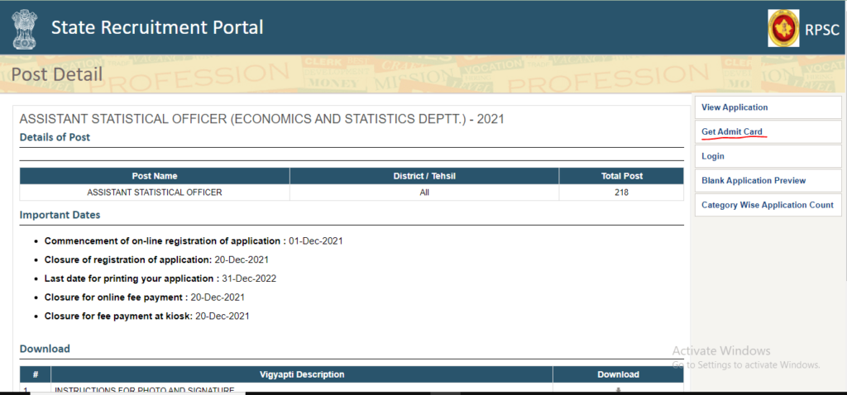This screenshot has height=395, width=847.
Task: Click the District / Tehsil column header
Action: [x=424, y=176]
